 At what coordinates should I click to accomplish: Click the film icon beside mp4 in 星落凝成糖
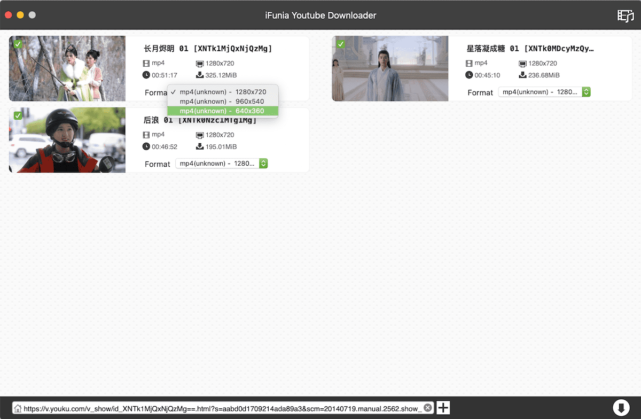tap(469, 63)
